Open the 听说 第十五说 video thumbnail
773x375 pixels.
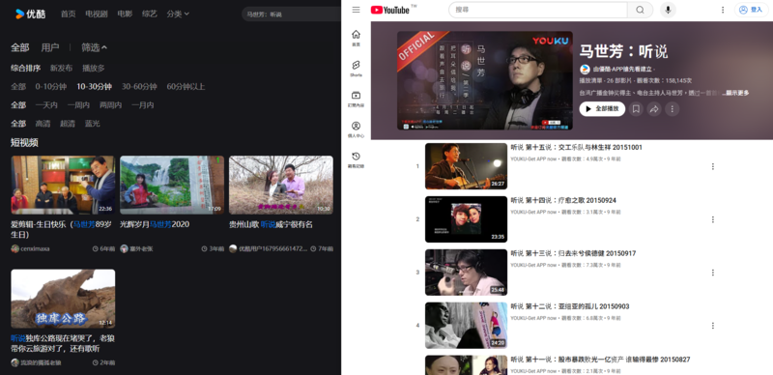pos(466,166)
